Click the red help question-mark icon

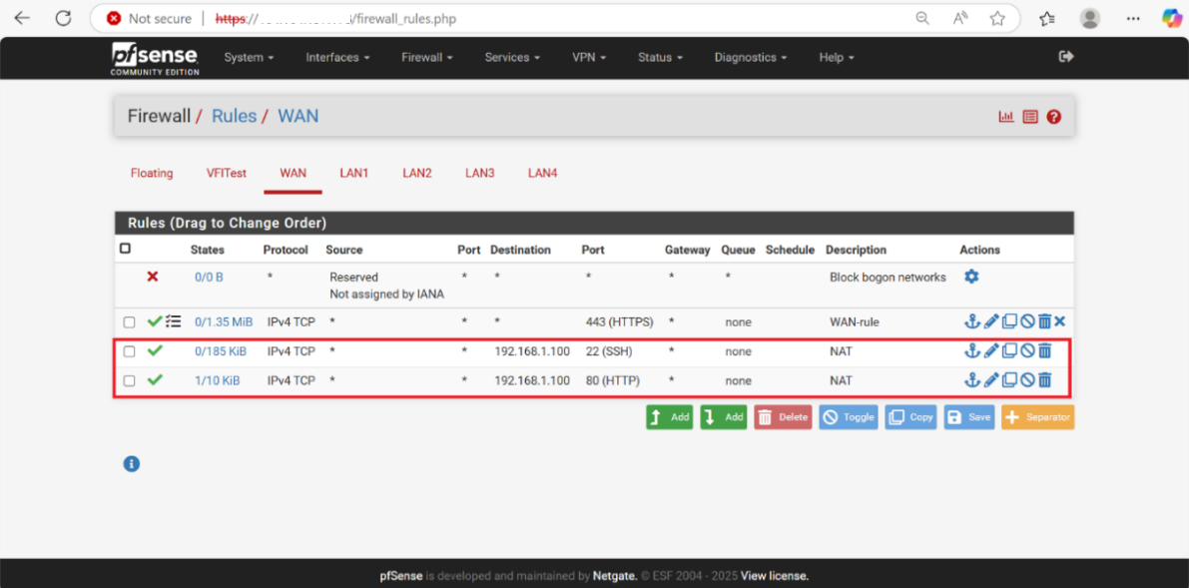point(1053,117)
